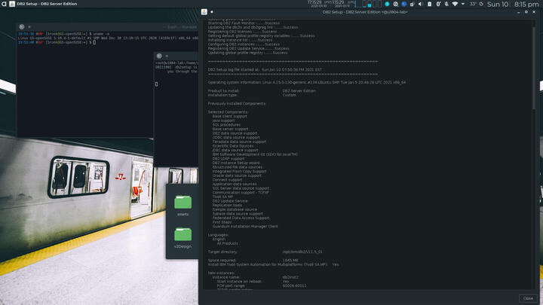Open the Wi-Fi network tray icon
543x305 pixels.
[455, 5]
